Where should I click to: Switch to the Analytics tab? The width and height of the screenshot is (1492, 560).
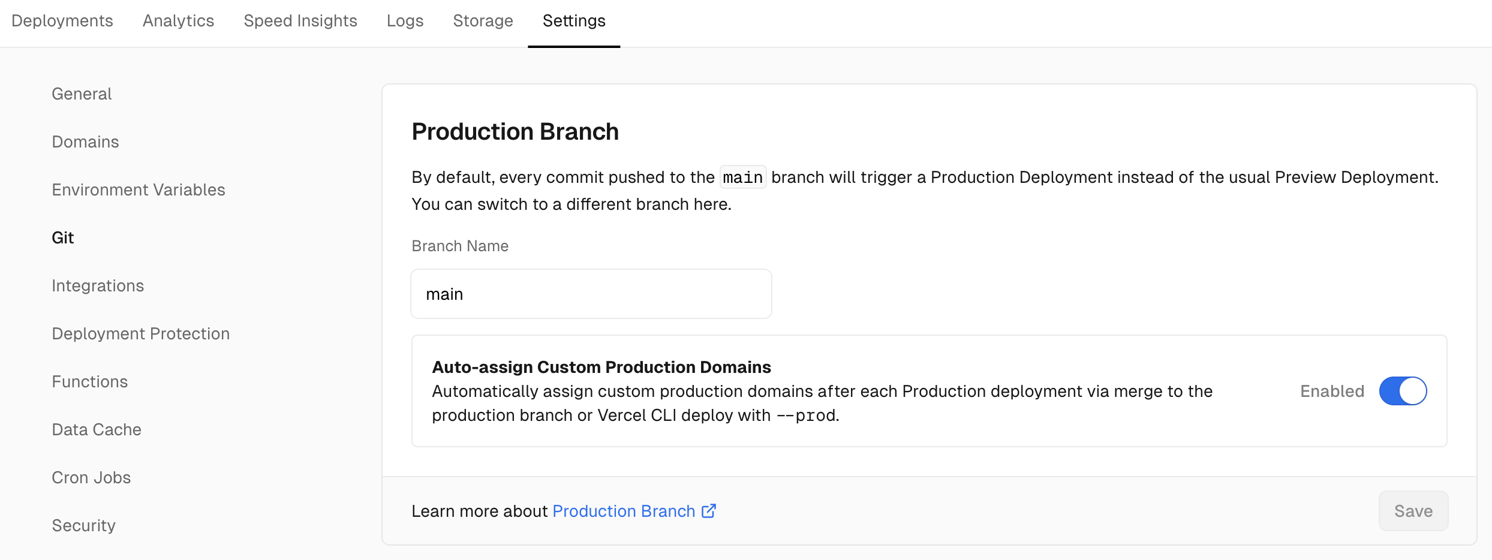(178, 21)
